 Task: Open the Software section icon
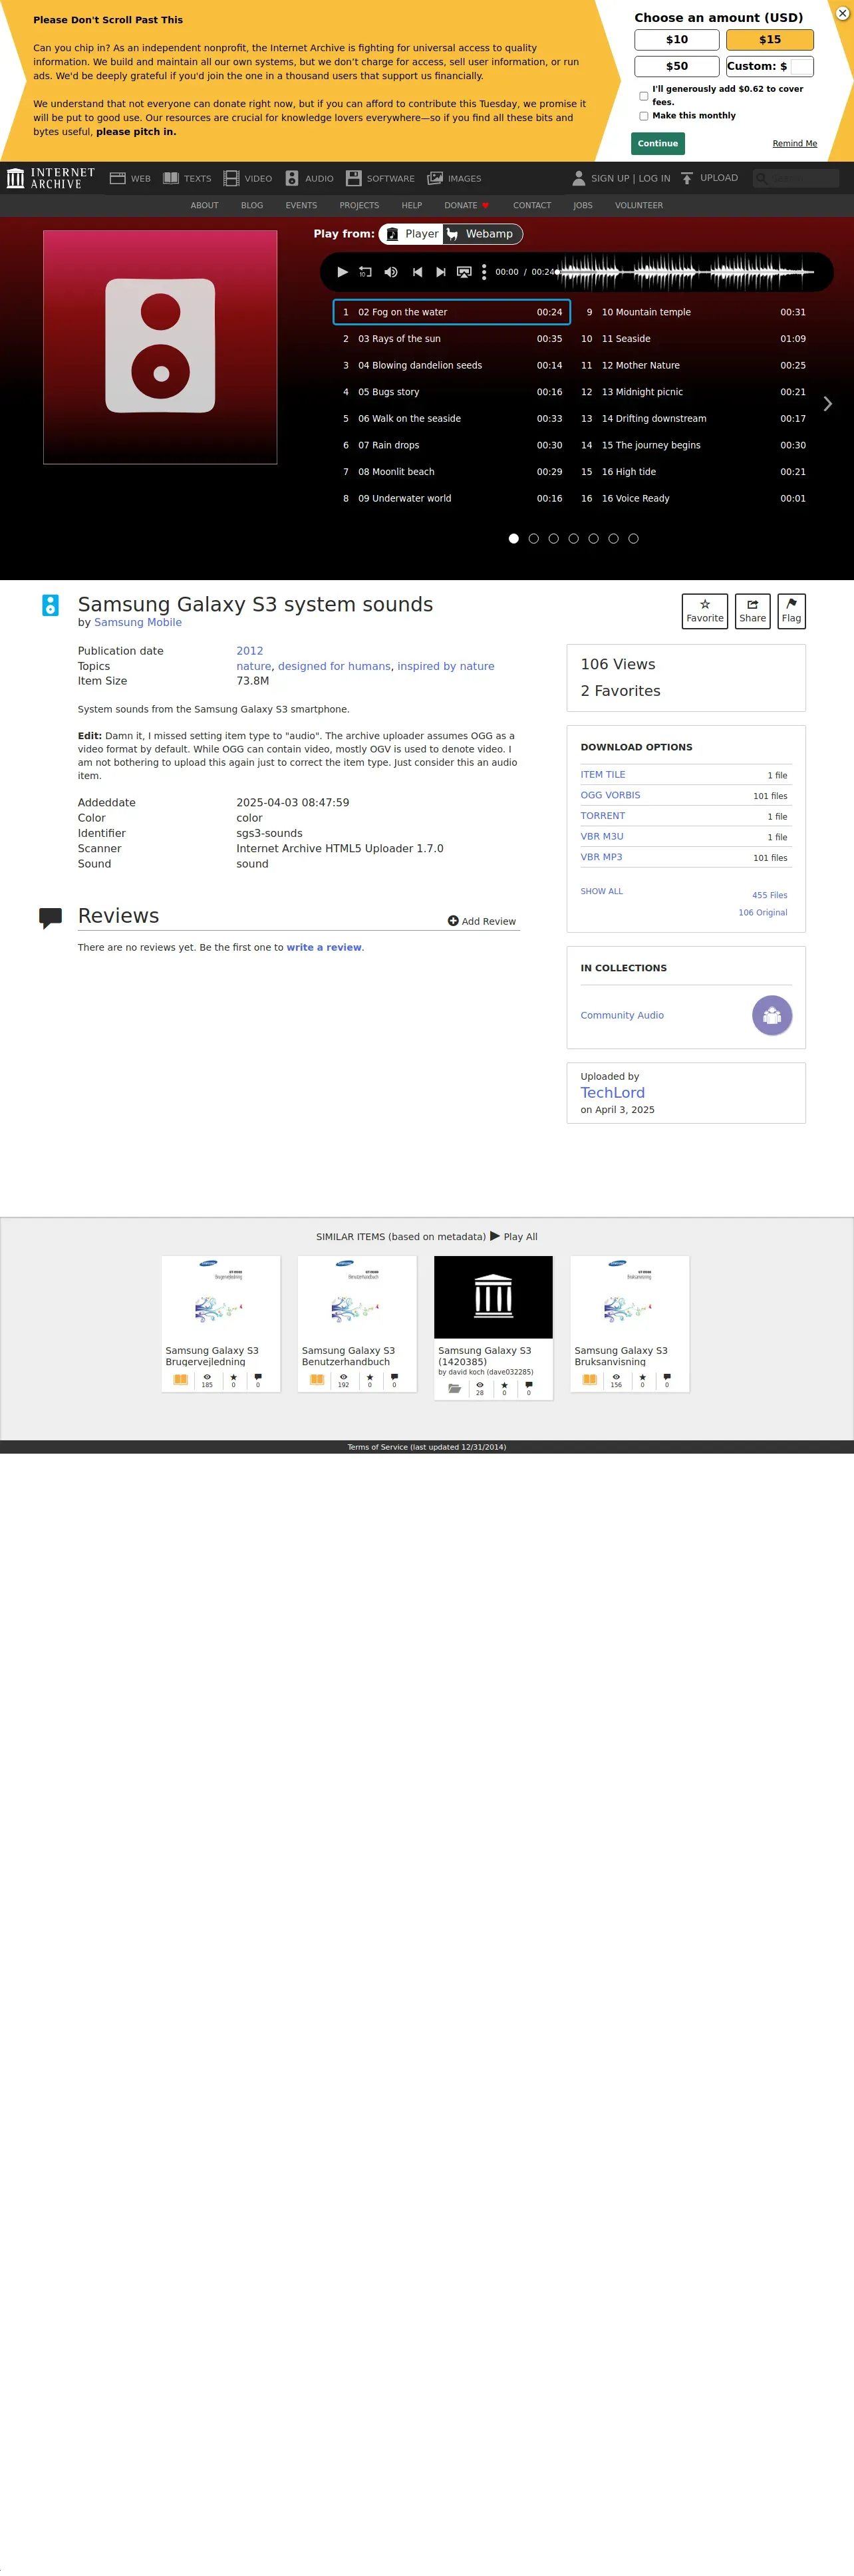[353, 178]
